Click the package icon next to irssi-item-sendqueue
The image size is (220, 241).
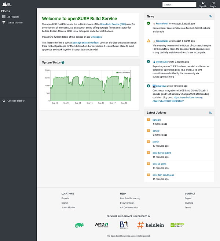point(148,175)
